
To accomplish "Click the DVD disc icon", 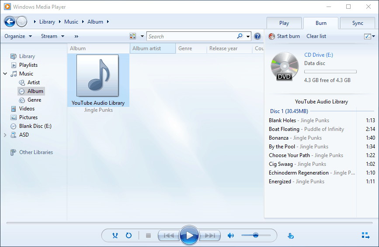I will tap(285, 67).
